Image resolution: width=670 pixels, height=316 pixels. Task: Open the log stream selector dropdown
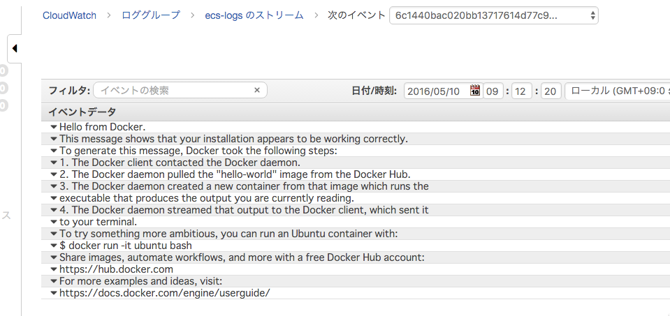(x=493, y=15)
